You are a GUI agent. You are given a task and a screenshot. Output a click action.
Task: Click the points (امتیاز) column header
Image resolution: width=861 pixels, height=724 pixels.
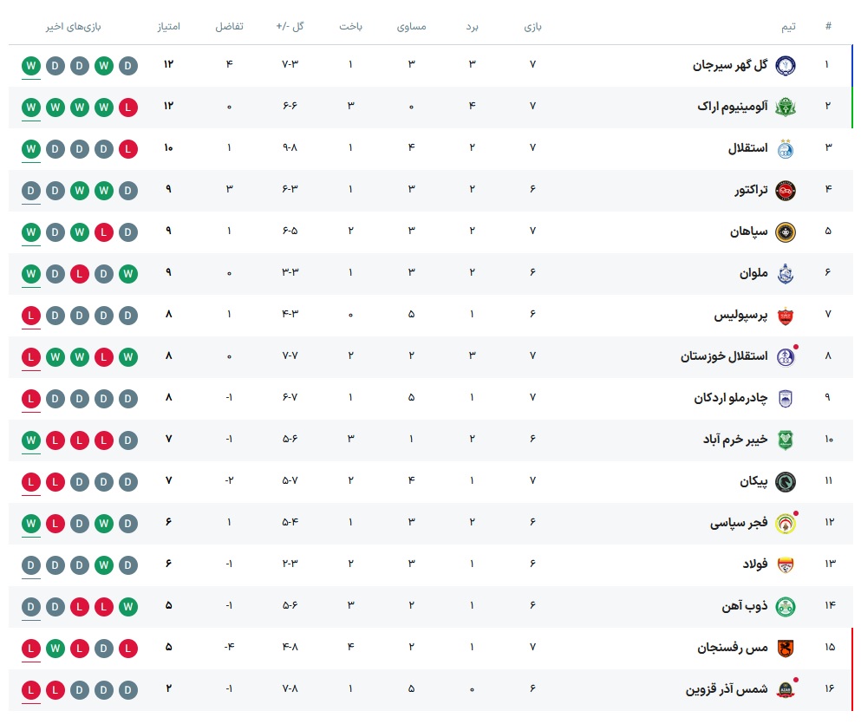[168, 26]
